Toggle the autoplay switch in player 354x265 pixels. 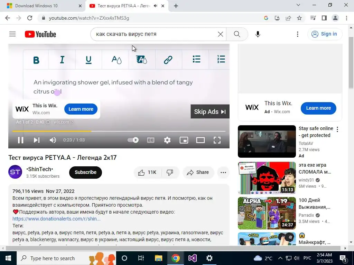coord(133,140)
